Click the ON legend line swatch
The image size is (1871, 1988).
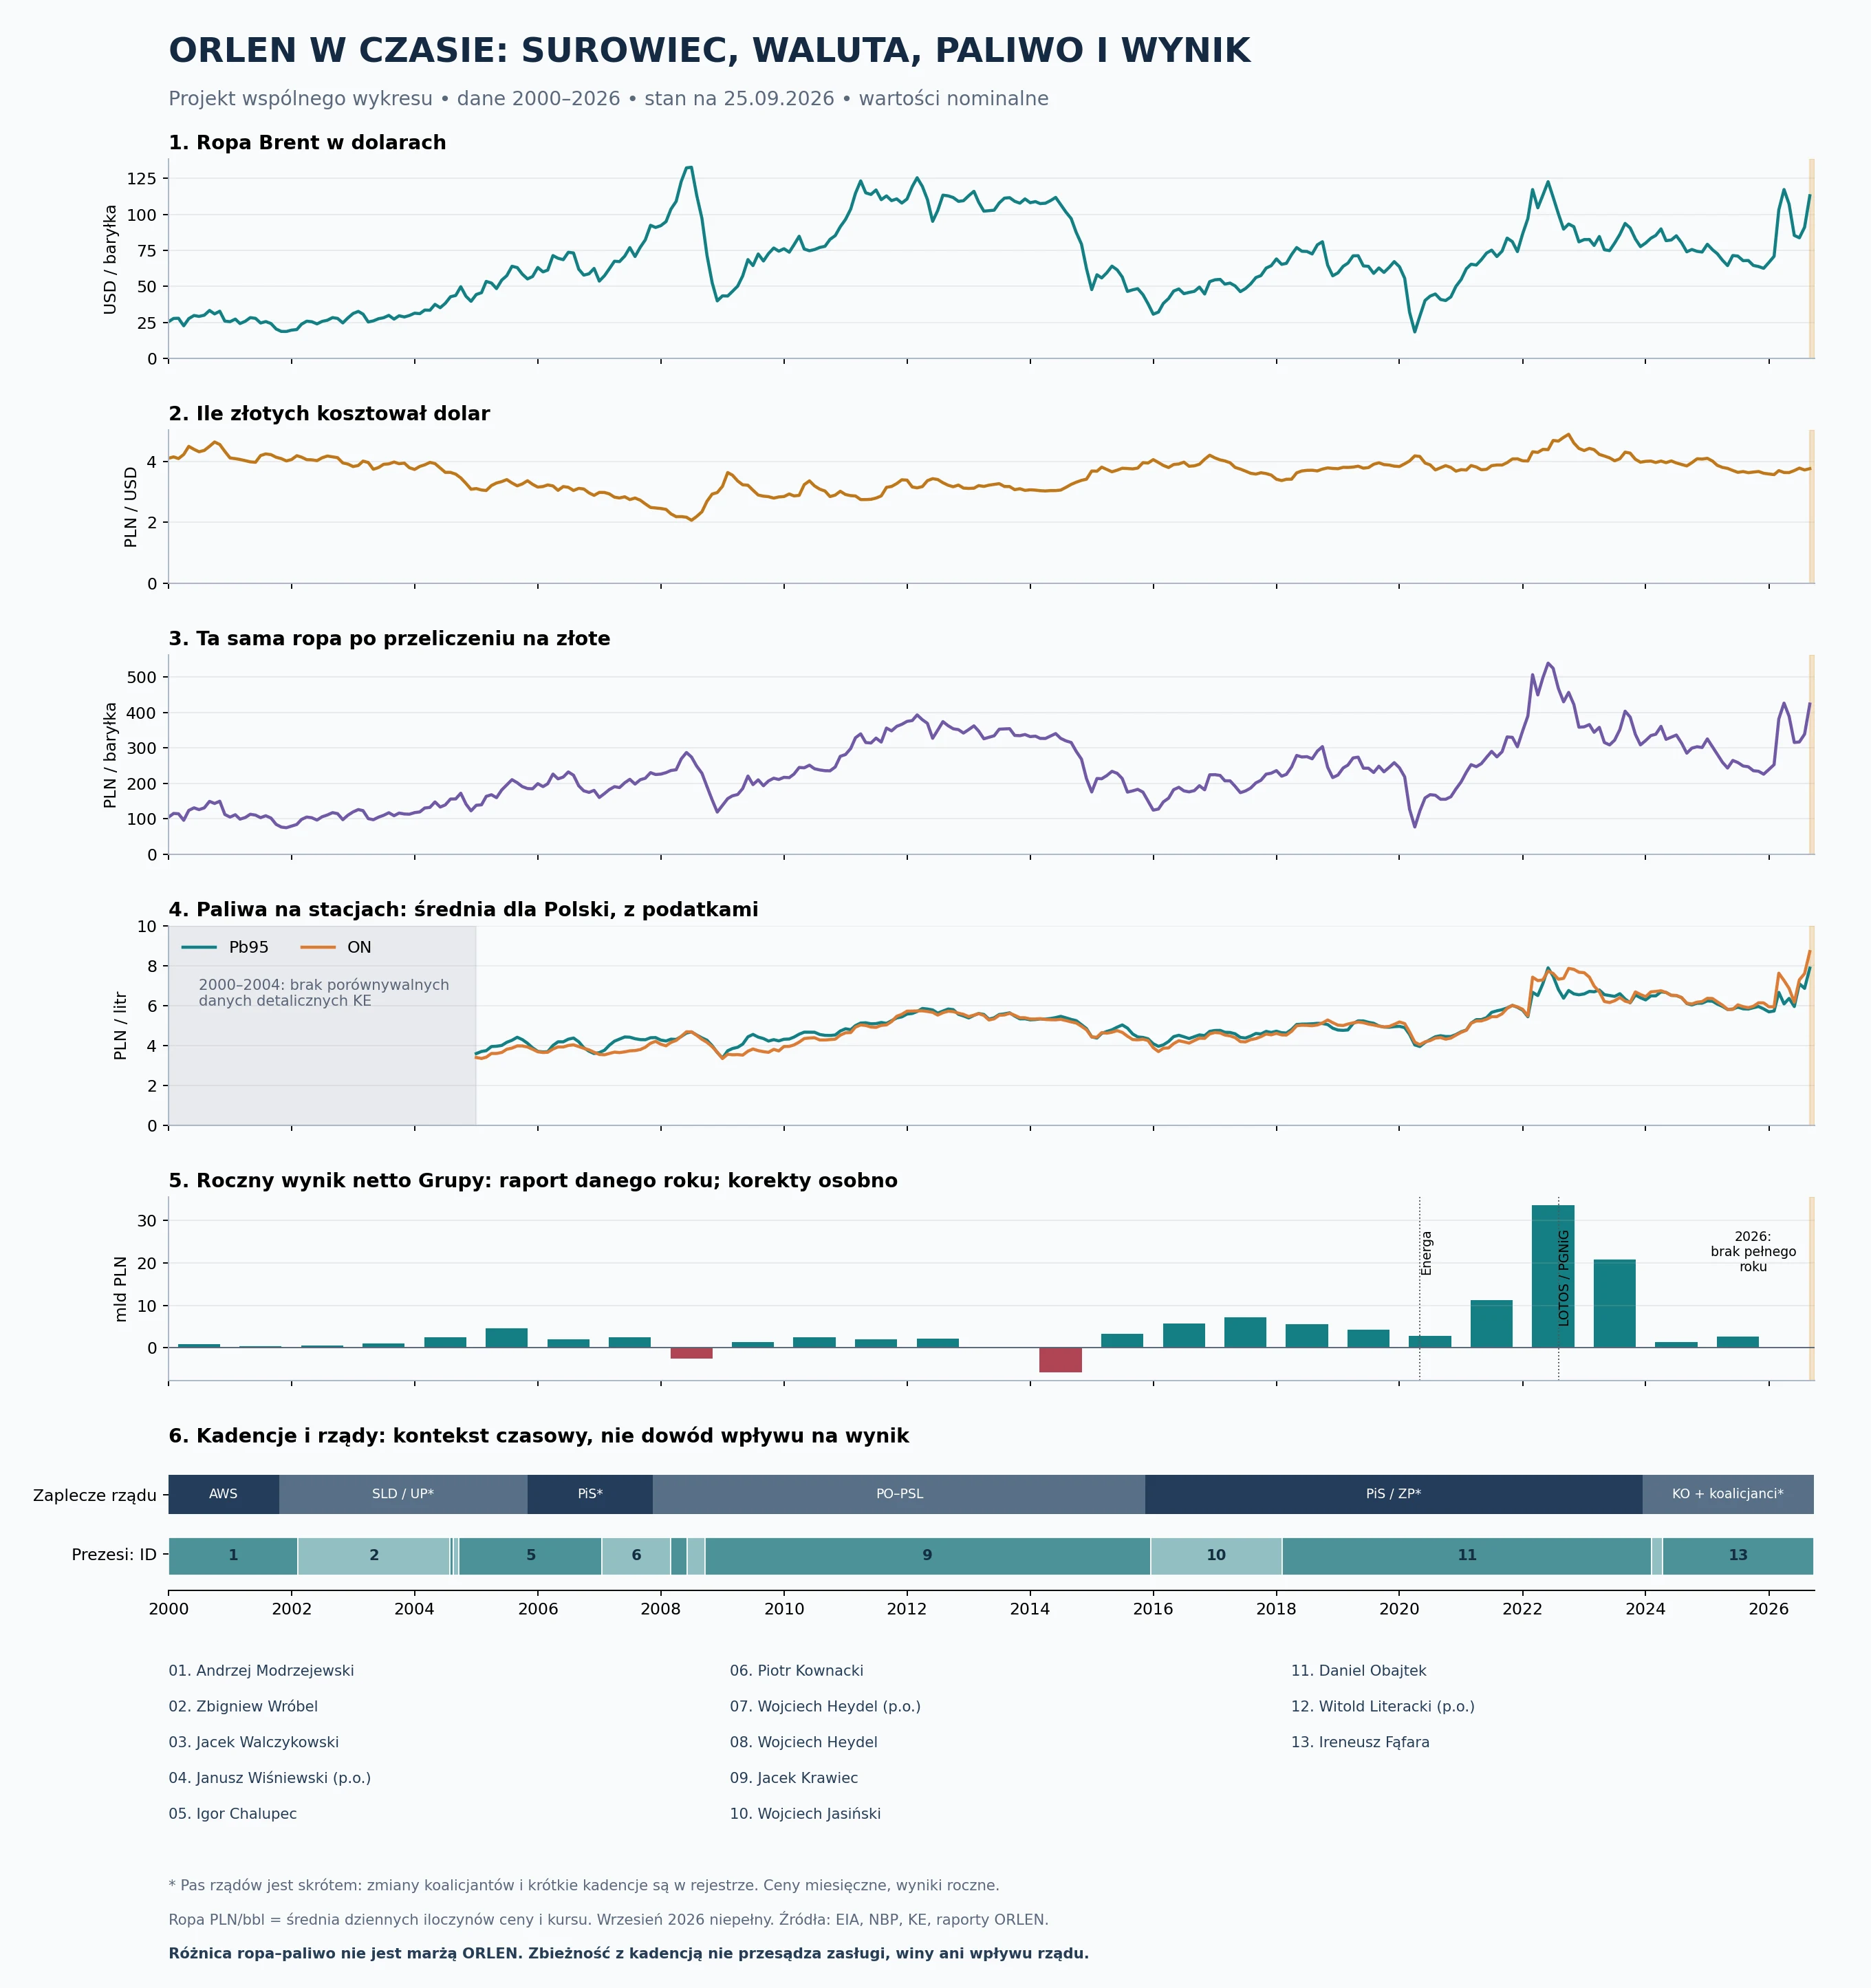317,947
